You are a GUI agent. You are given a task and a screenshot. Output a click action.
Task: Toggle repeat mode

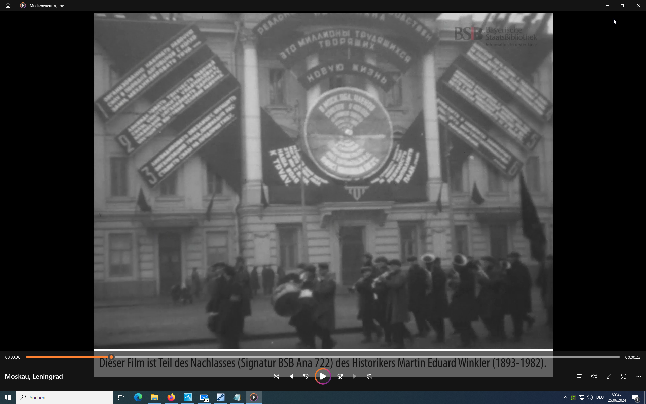pos(370,376)
